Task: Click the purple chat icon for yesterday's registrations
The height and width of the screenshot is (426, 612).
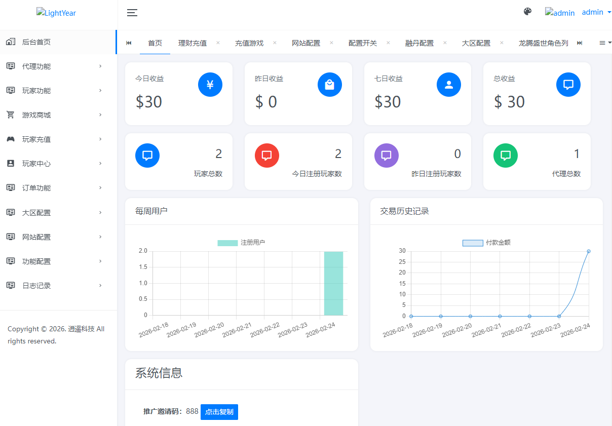Action: (387, 156)
